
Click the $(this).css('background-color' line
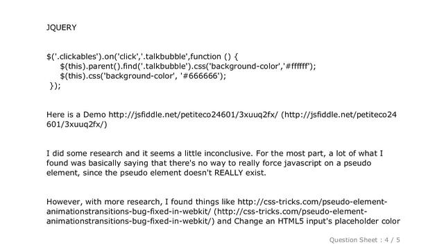coord(143,76)
